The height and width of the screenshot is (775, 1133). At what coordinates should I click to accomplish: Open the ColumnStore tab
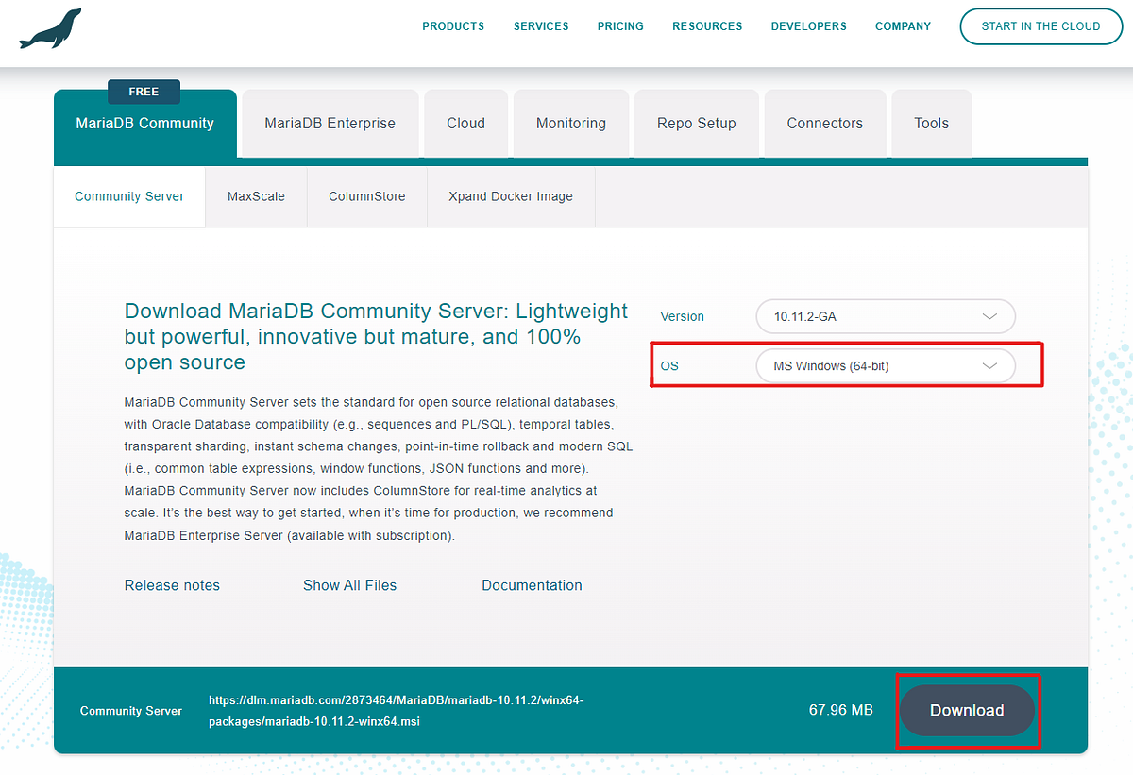(x=366, y=196)
